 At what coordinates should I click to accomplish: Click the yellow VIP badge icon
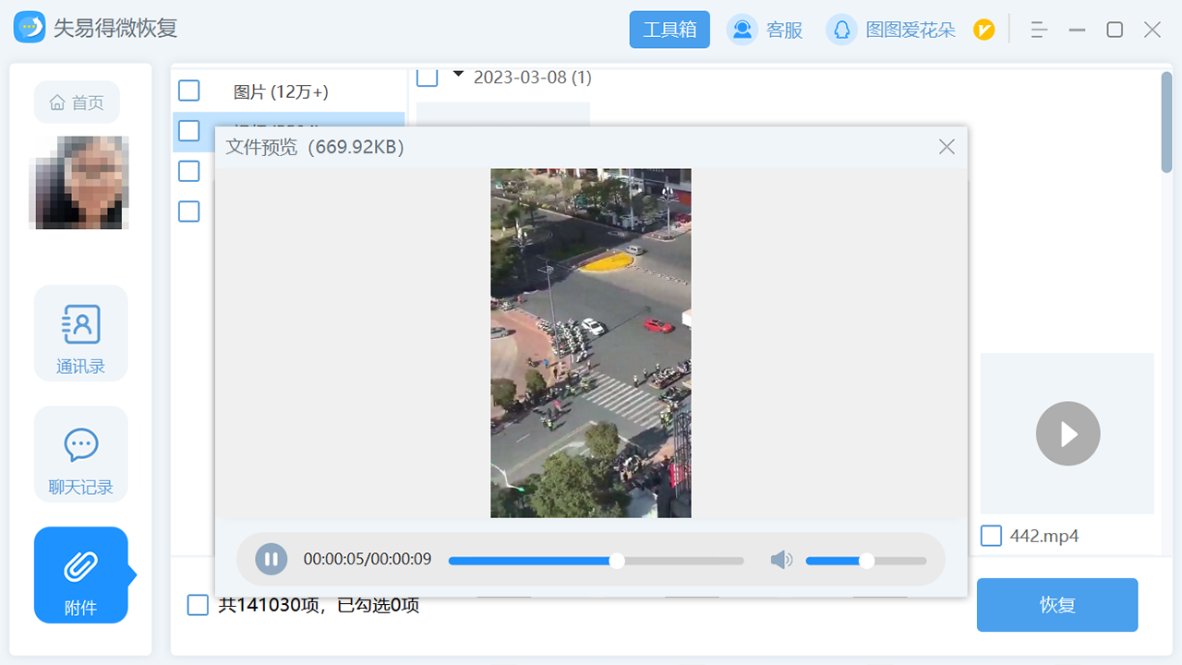tap(983, 30)
